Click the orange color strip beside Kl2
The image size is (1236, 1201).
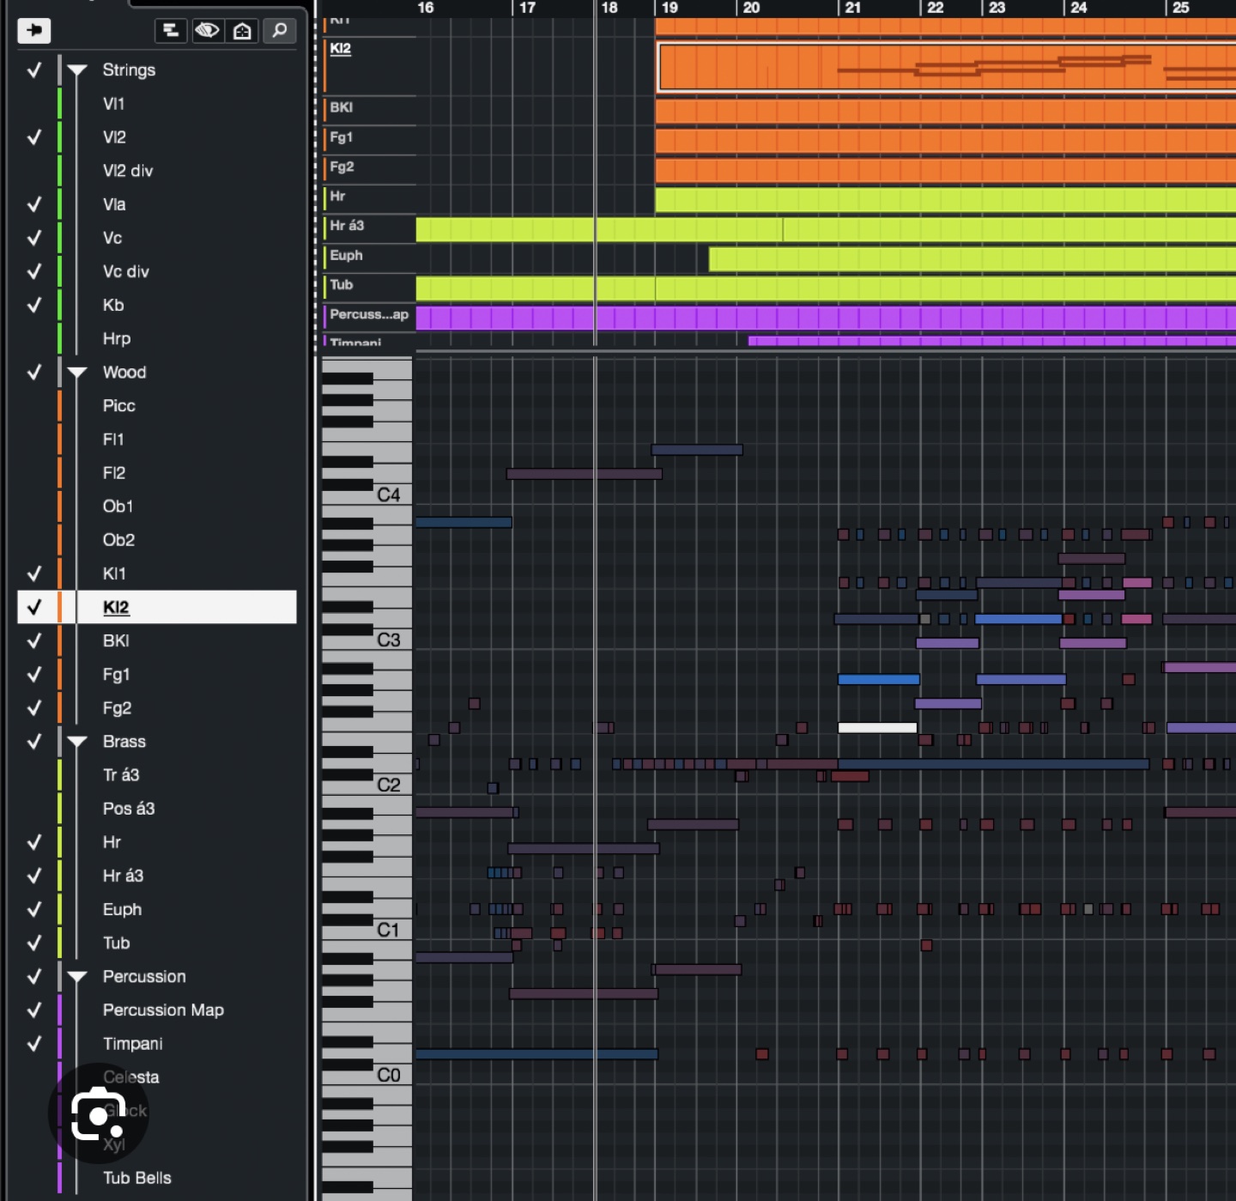58,607
